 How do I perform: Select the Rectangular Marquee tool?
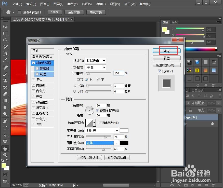[5, 33]
